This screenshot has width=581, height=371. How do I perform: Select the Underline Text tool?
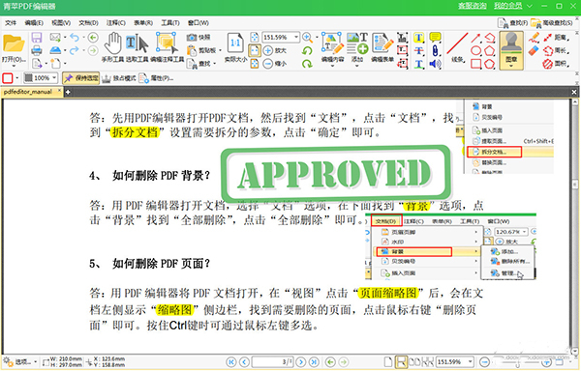click(x=418, y=64)
